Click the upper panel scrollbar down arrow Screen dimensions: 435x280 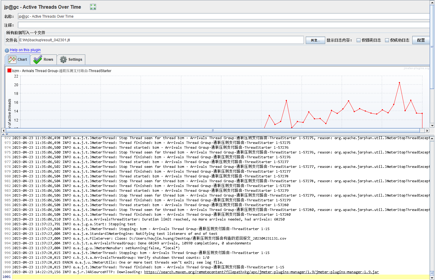click(x=432, y=125)
